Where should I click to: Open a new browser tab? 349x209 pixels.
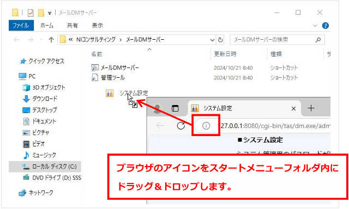[x=311, y=108]
